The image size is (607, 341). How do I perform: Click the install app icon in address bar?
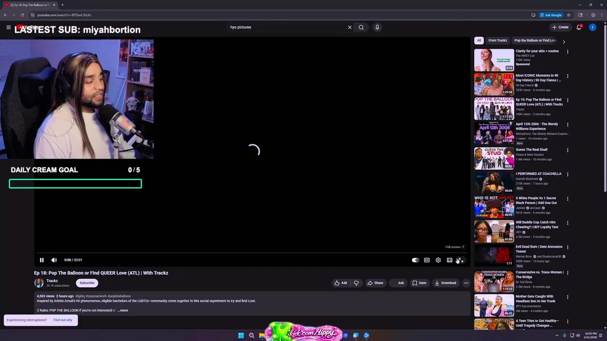[533, 15]
